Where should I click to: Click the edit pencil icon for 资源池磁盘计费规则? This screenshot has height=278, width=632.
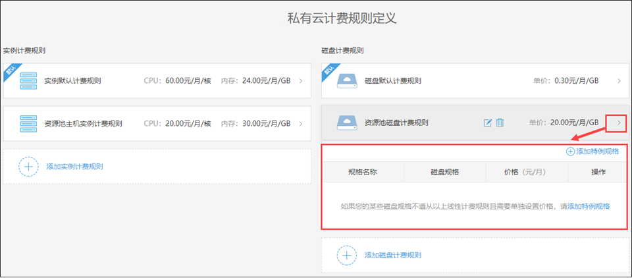click(x=488, y=123)
